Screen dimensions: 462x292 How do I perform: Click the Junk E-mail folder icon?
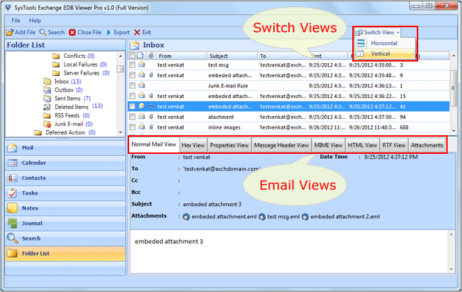pyautogui.click(x=47, y=124)
